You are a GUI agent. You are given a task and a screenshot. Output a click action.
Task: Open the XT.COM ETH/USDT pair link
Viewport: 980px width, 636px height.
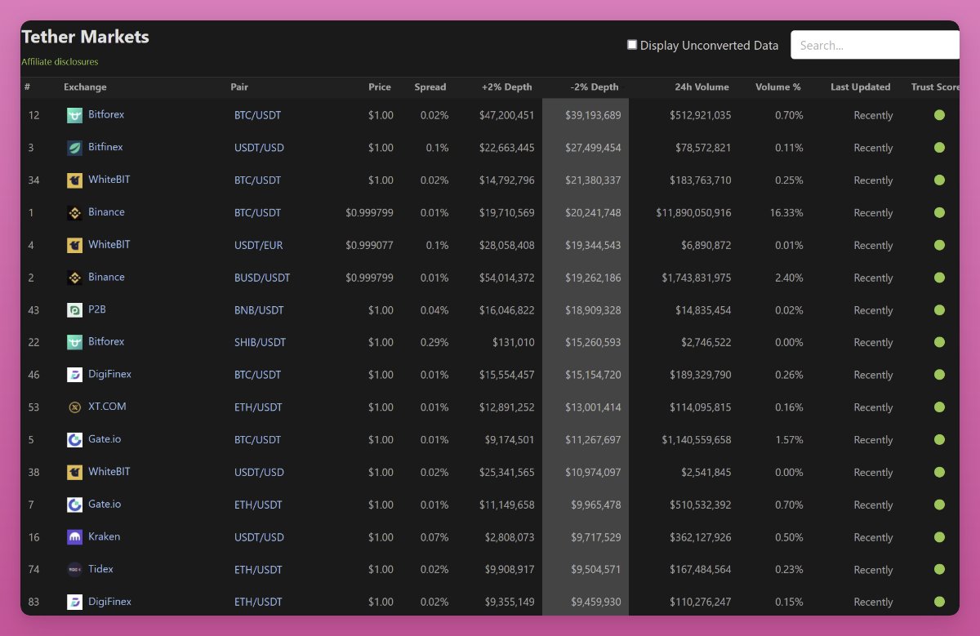[258, 407]
